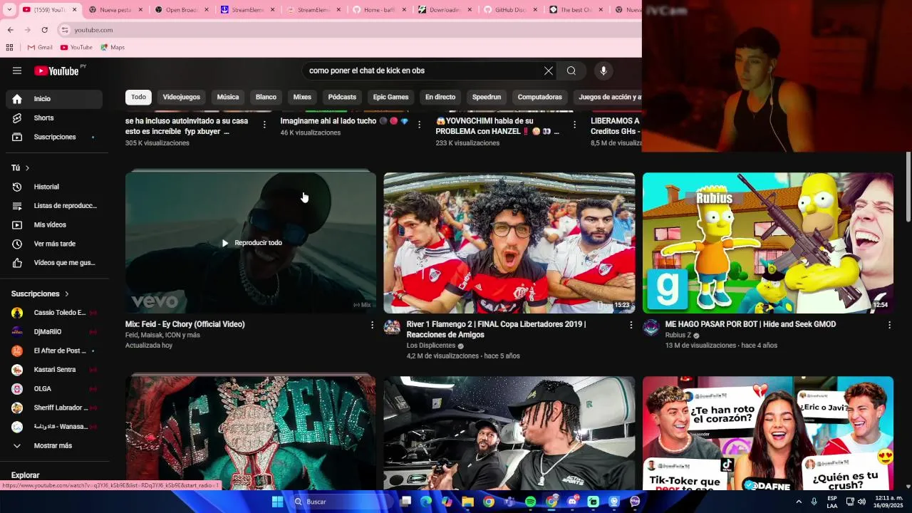
Task: Open OLGA subscription channel
Action: tap(54, 389)
